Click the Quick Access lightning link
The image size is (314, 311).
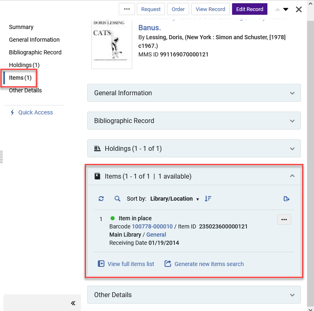(32, 112)
